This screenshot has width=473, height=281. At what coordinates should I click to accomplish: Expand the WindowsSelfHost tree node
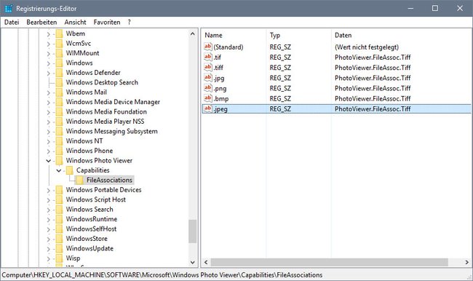click(x=48, y=229)
